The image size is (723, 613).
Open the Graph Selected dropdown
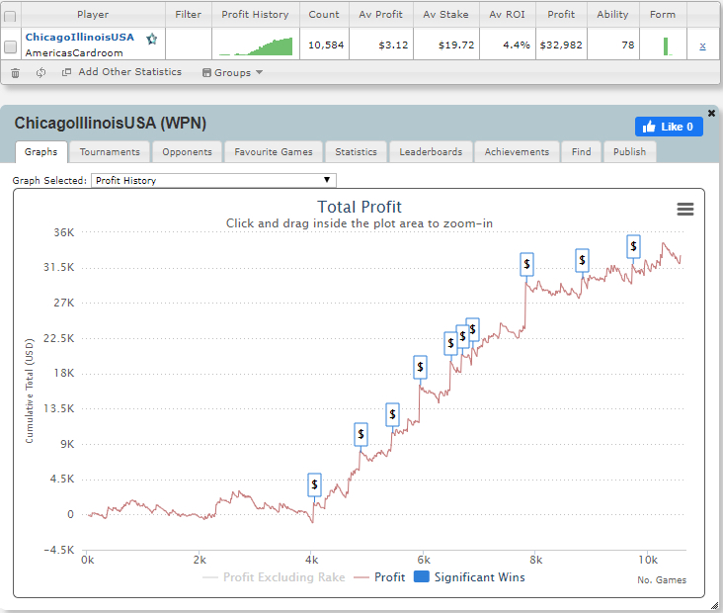point(213,180)
